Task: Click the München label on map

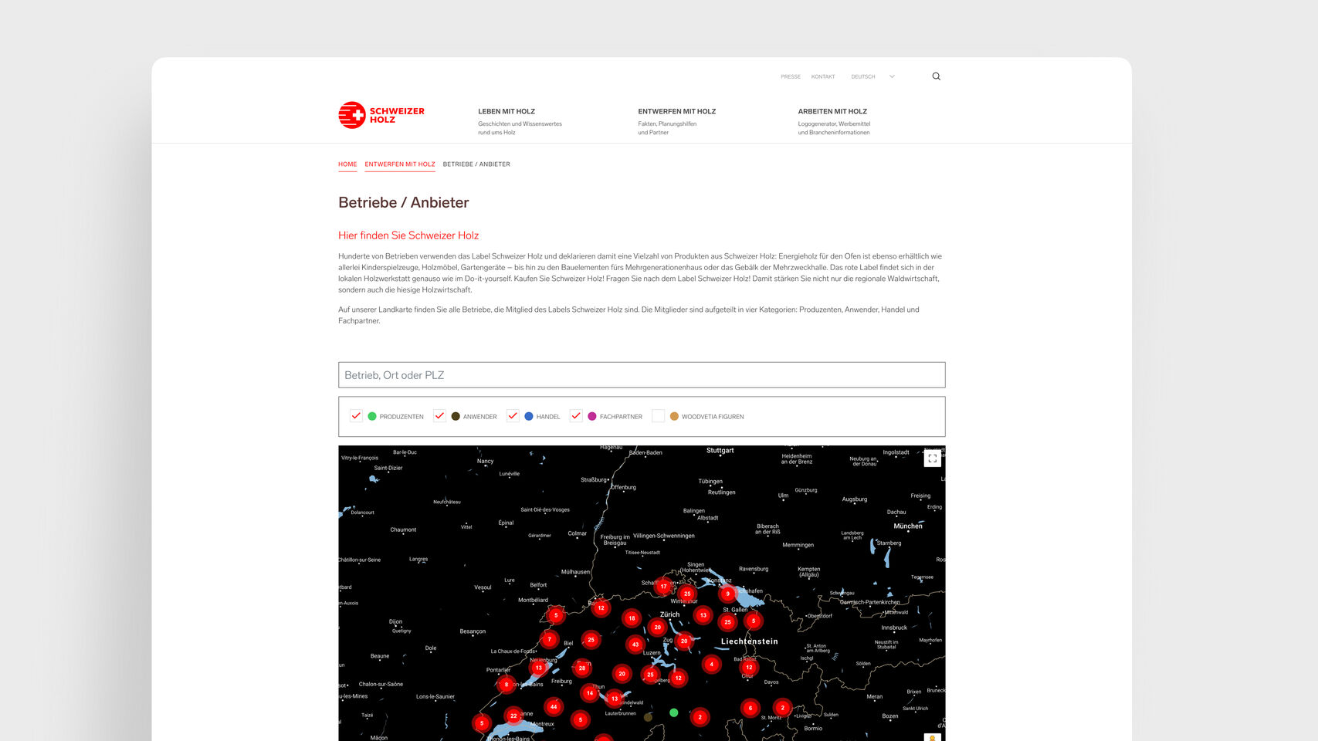Action: [x=908, y=526]
